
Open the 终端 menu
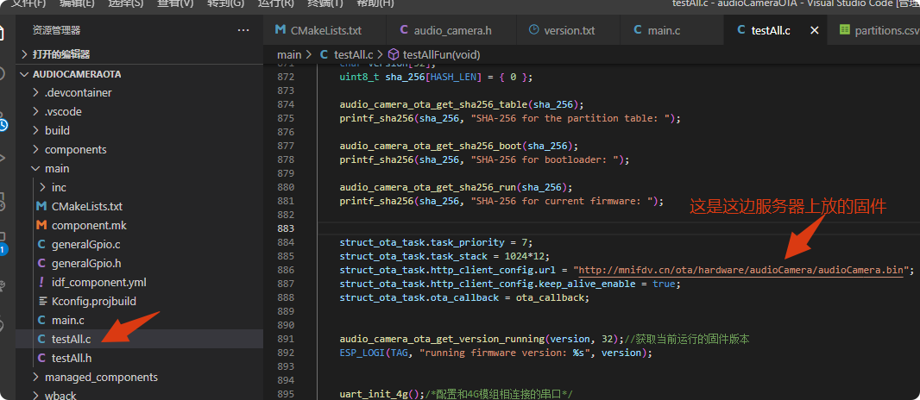tap(327, 3)
